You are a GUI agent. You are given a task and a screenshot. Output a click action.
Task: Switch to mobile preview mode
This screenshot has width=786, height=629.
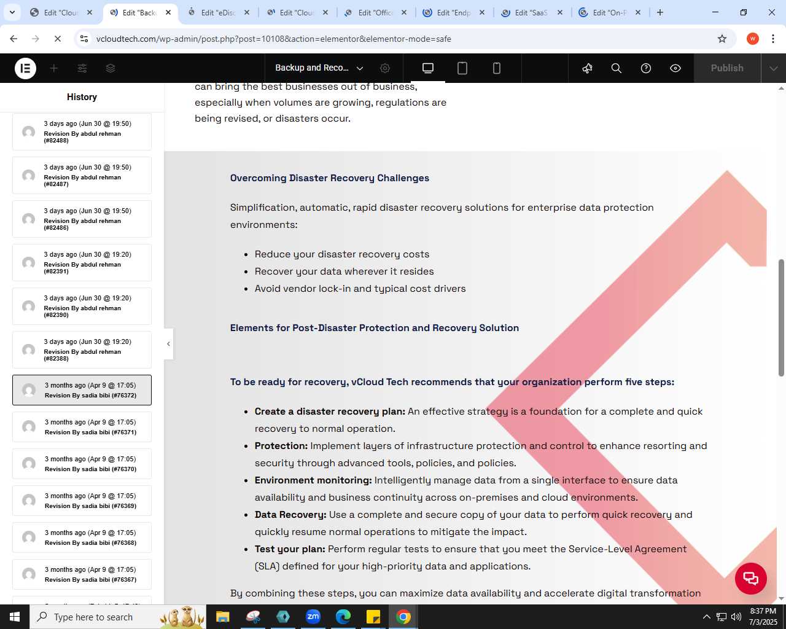pyautogui.click(x=497, y=68)
